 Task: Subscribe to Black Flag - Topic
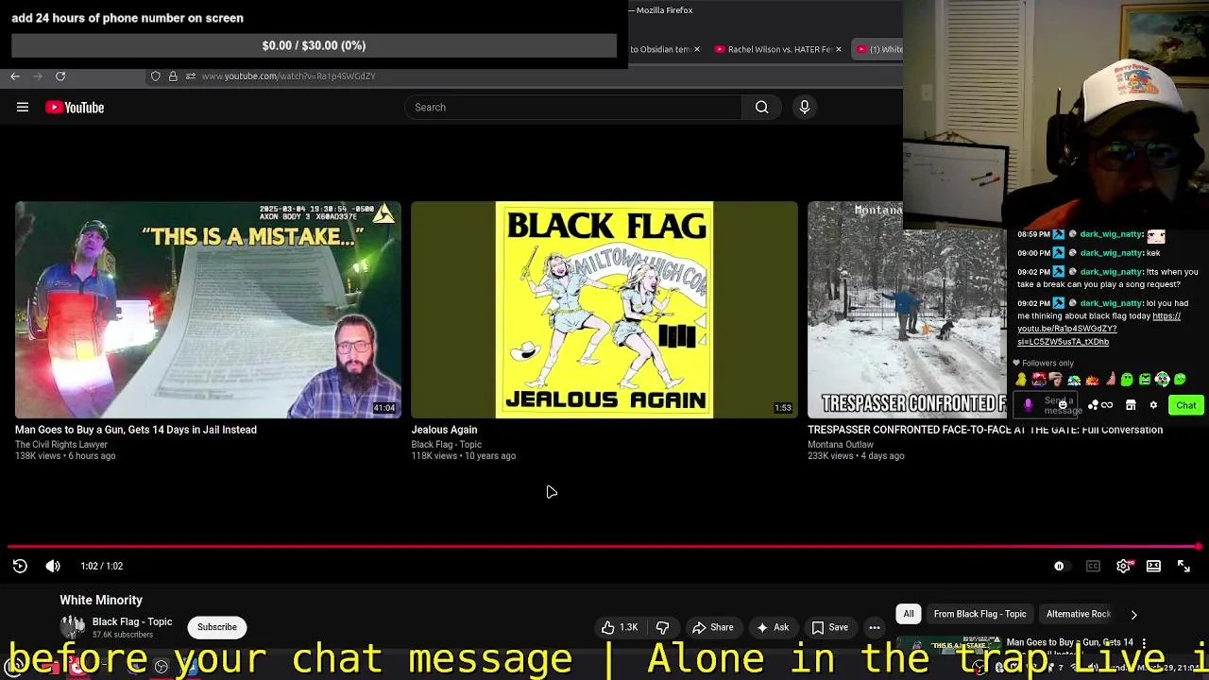click(x=217, y=627)
